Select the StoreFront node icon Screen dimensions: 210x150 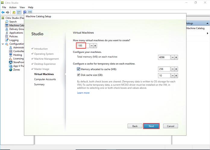point(11,62)
